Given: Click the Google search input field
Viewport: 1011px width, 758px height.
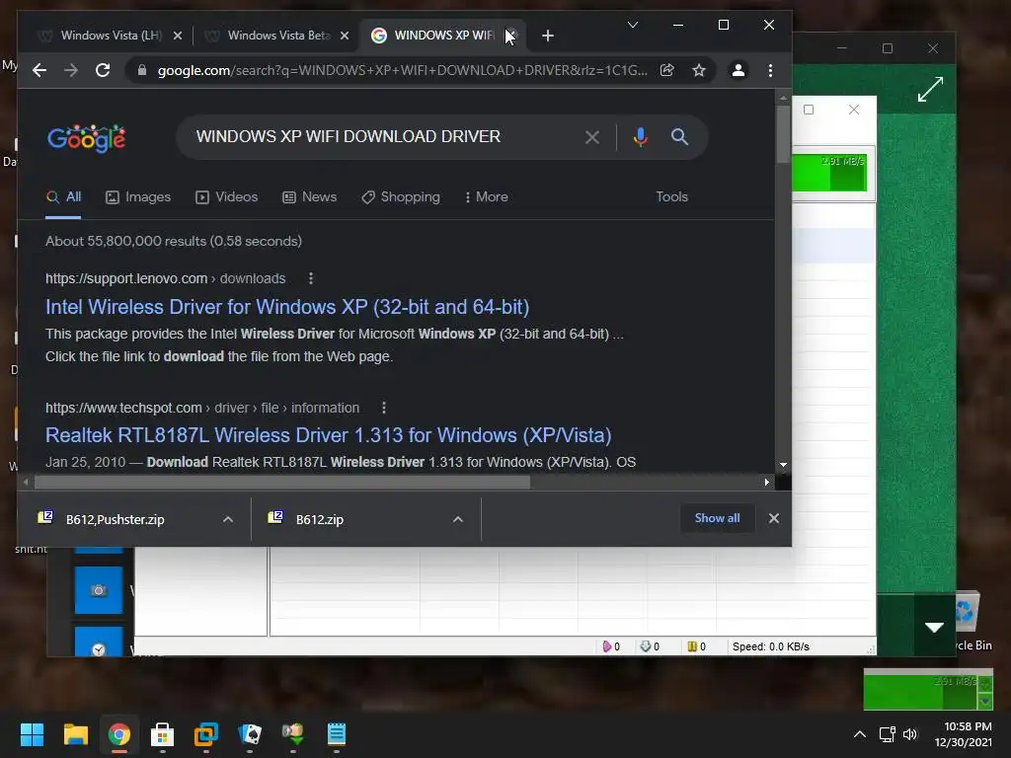Looking at the screenshot, I should coord(380,136).
